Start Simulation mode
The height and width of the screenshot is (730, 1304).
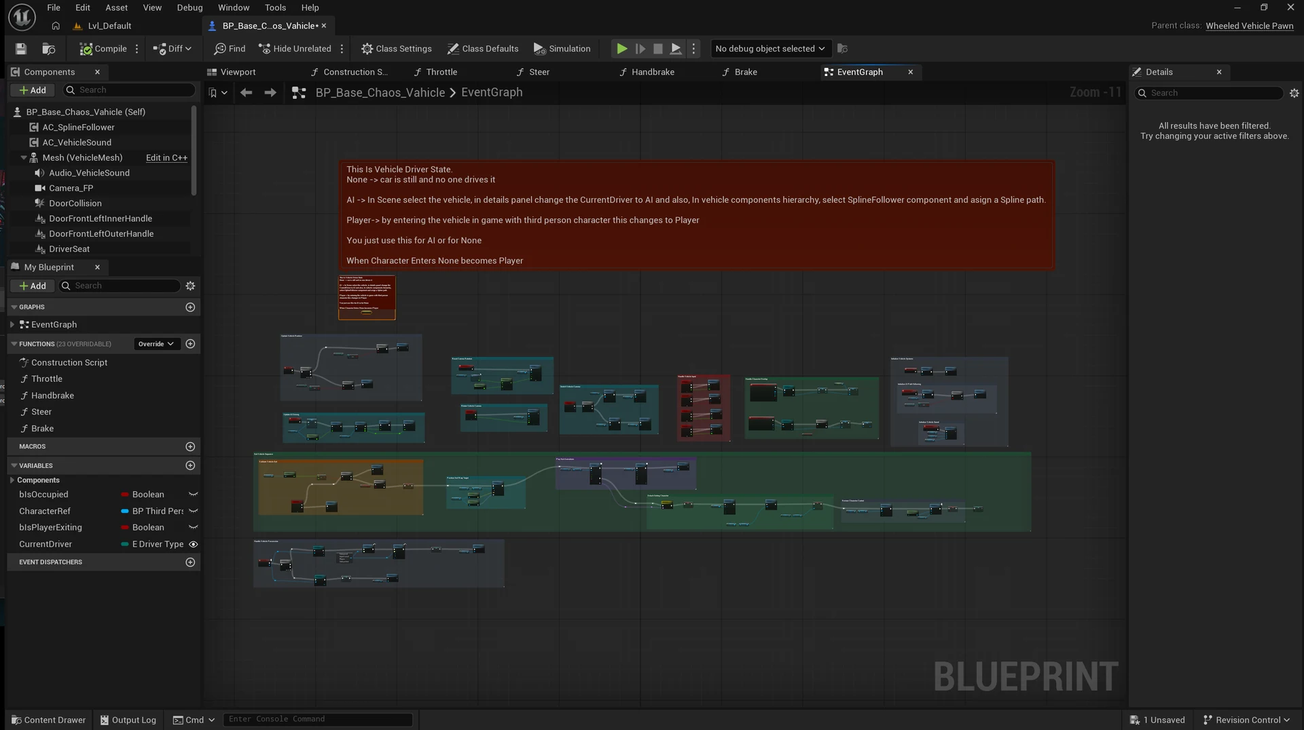pyautogui.click(x=562, y=49)
